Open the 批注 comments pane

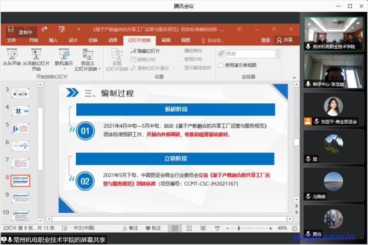tap(153, 228)
